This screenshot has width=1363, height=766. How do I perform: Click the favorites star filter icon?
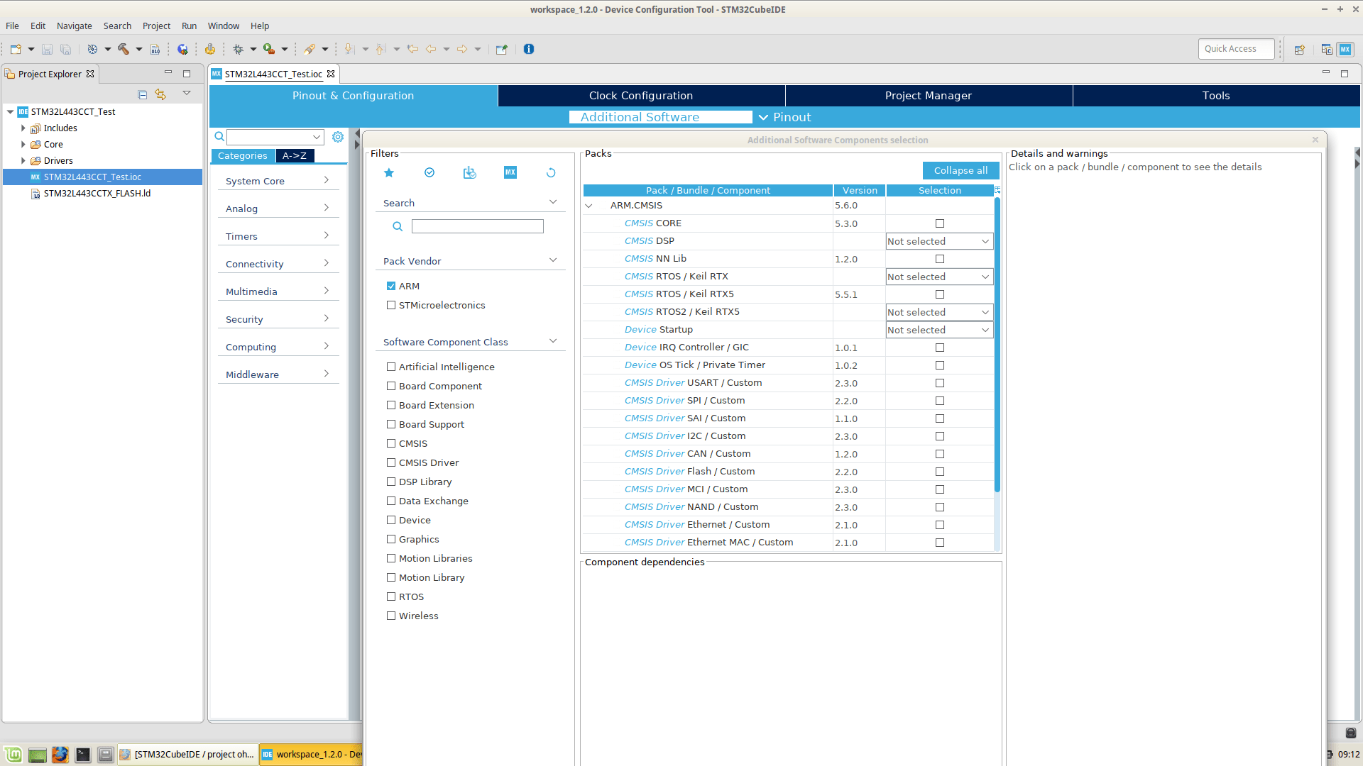tap(389, 172)
